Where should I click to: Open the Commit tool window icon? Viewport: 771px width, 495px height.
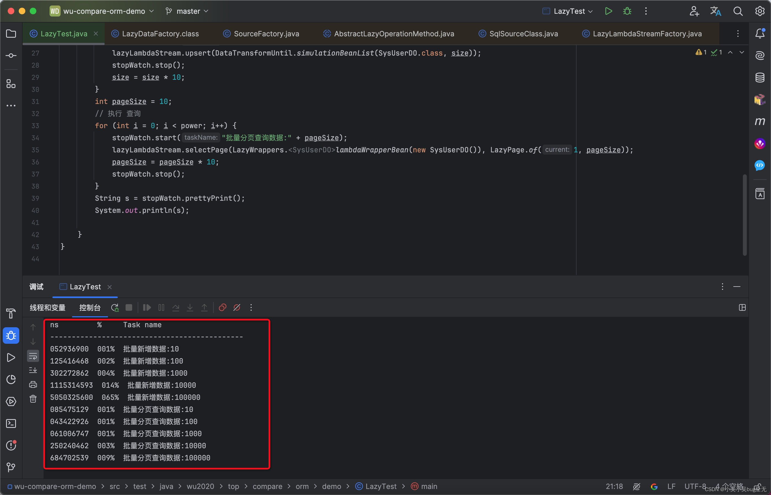pyautogui.click(x=11, y=56)
